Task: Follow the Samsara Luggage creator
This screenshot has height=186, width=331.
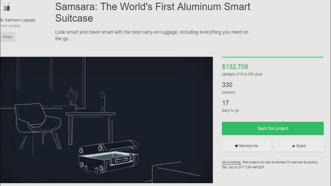Action: [x=7, y=37]
